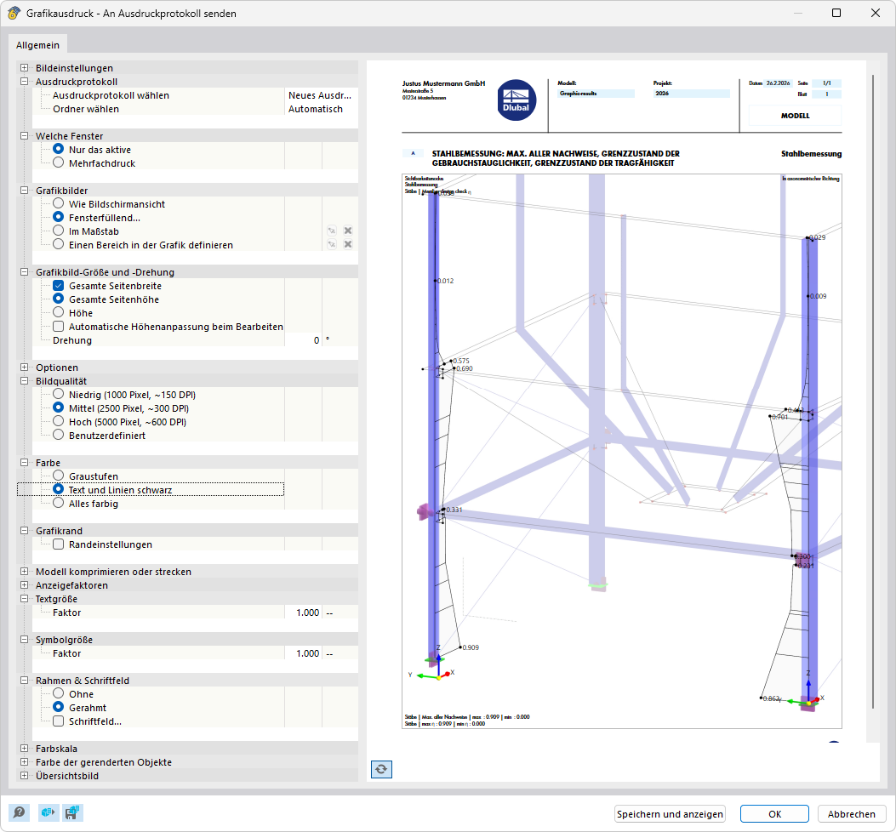Edit Textgröße Faktor value field
The image size is (896, 832).
[x=303, y=613]
